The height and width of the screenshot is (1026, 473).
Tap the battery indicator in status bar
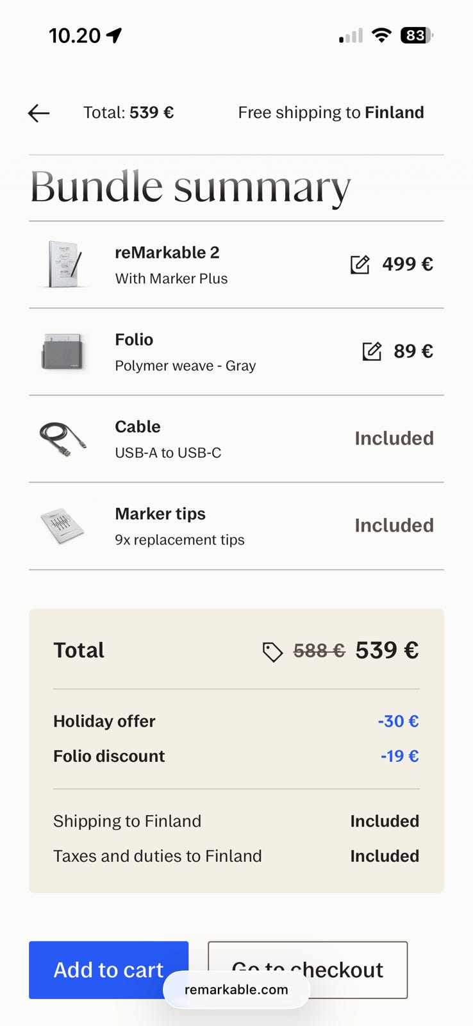[x=416, y=35]
